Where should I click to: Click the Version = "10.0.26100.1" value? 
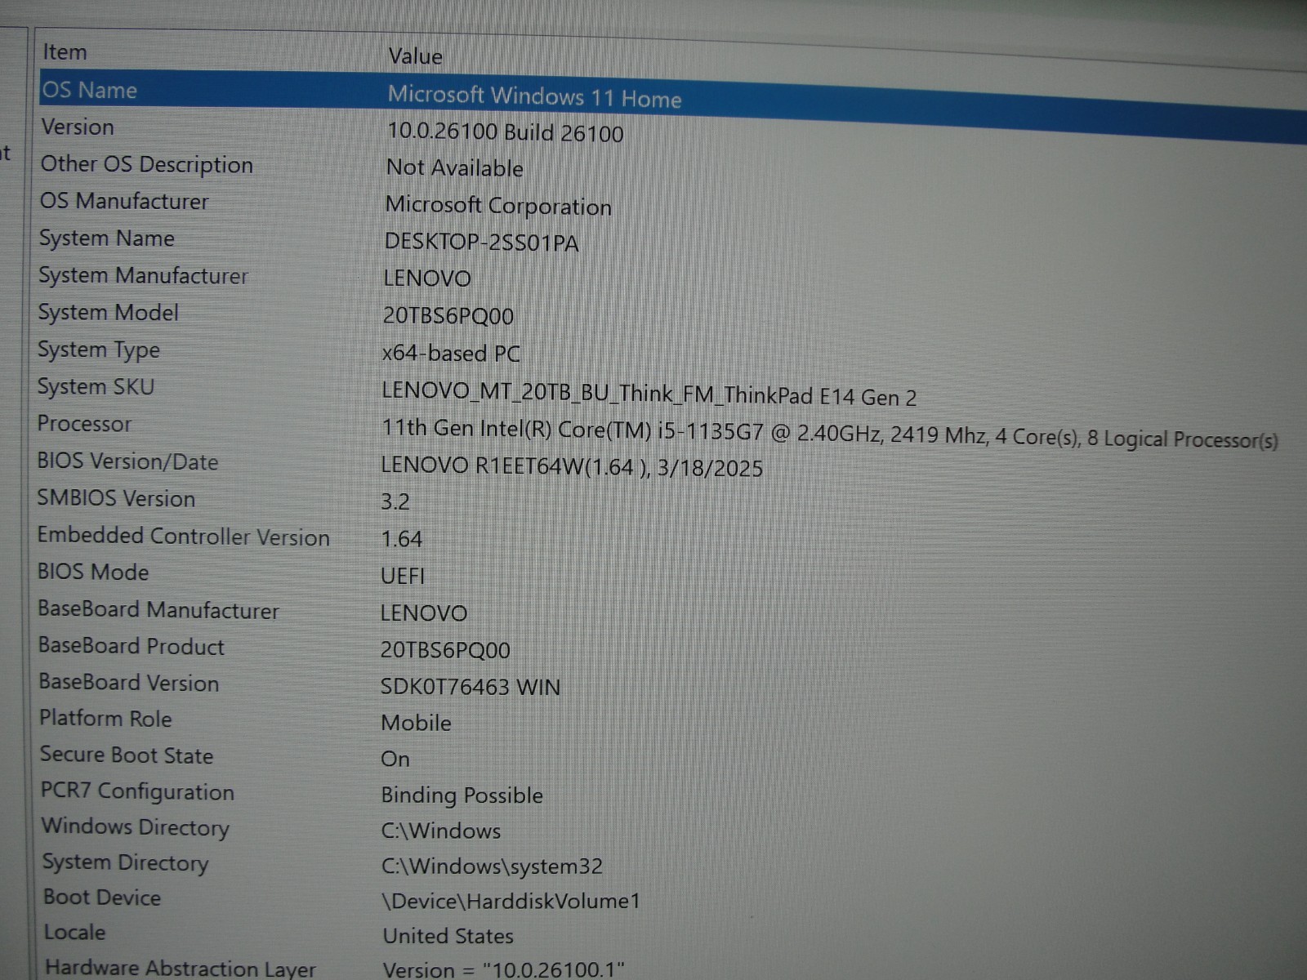(504, 969)
